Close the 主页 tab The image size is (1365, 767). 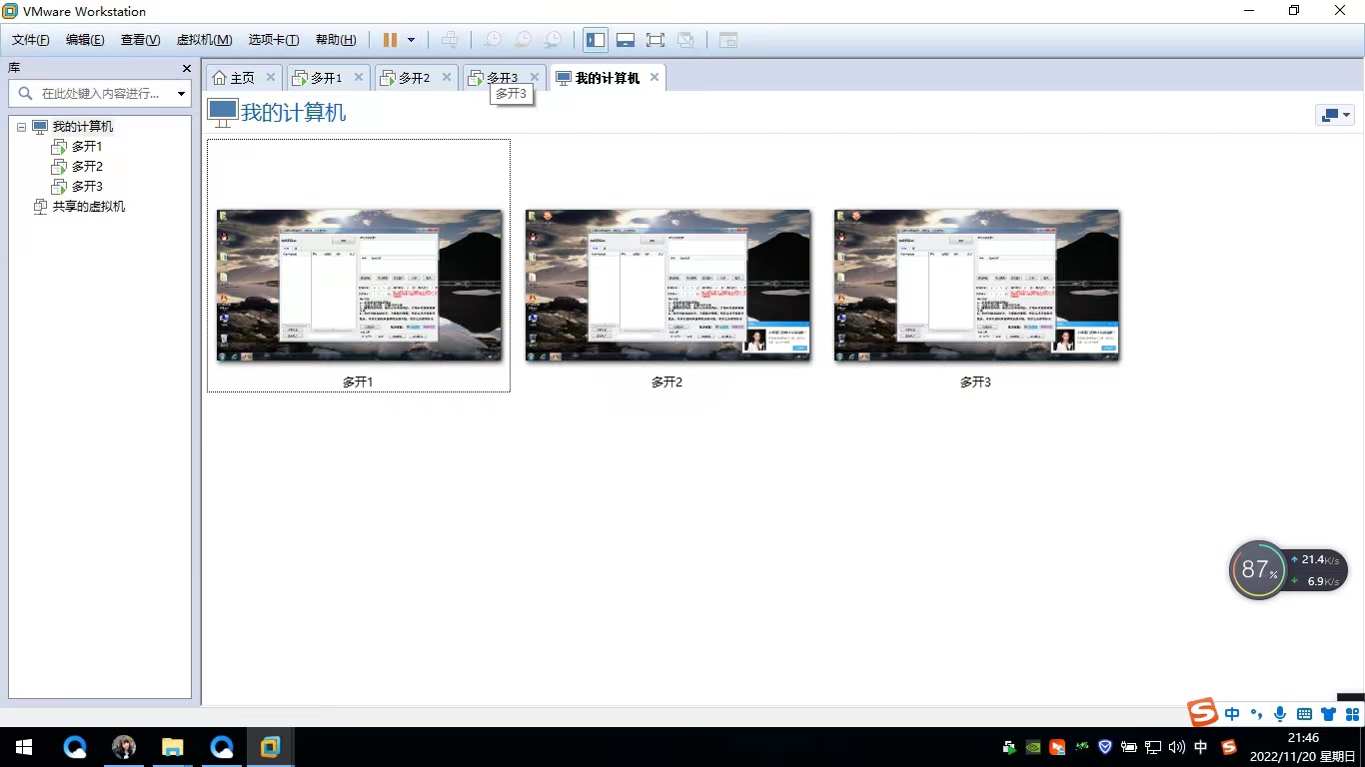tap(270, 77)
